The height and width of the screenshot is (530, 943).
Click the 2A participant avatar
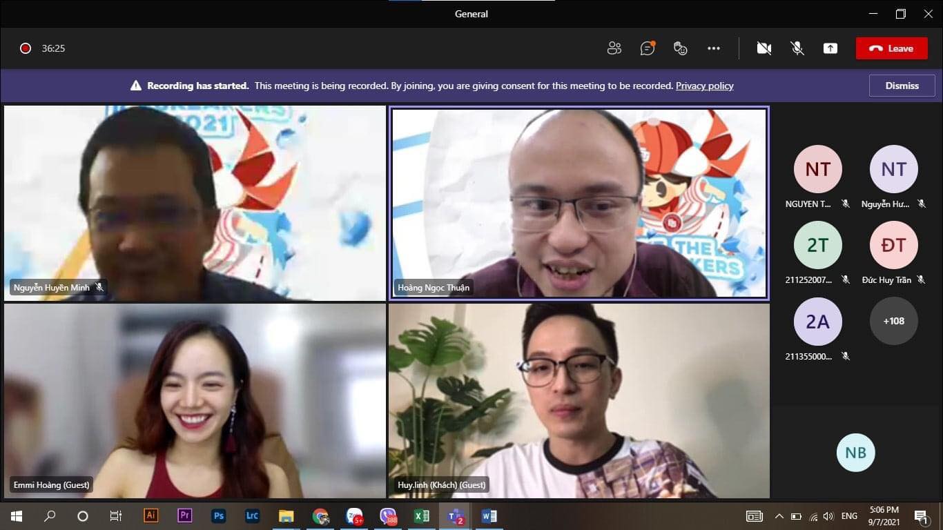(818, 321)
